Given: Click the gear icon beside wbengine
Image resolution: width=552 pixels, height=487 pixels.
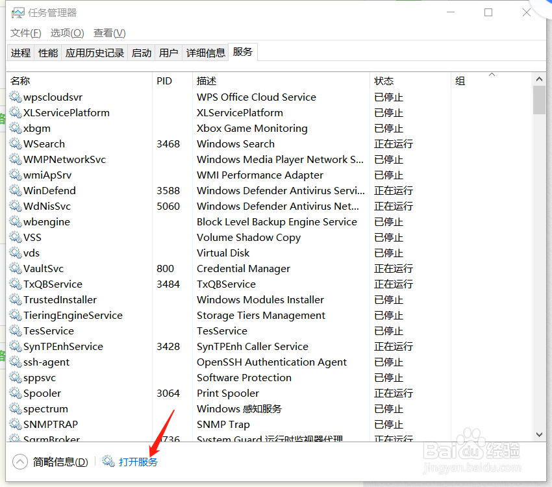Looking at the screenshot, I should pos(16,221).
